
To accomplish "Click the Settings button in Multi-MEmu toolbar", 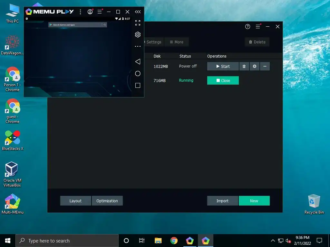I will 154,42.
